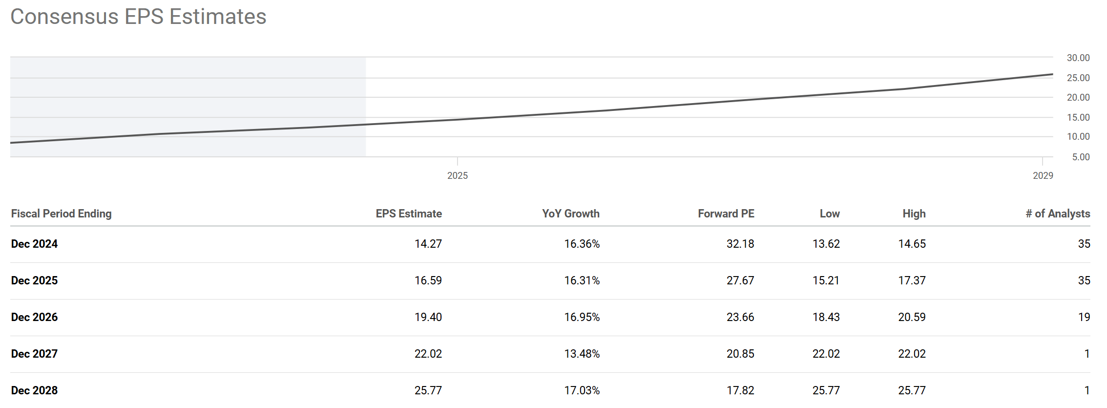This screenshot has height=408, width=1107.
Task: Click the # of Analysts column header
Action: (1058, 214)
